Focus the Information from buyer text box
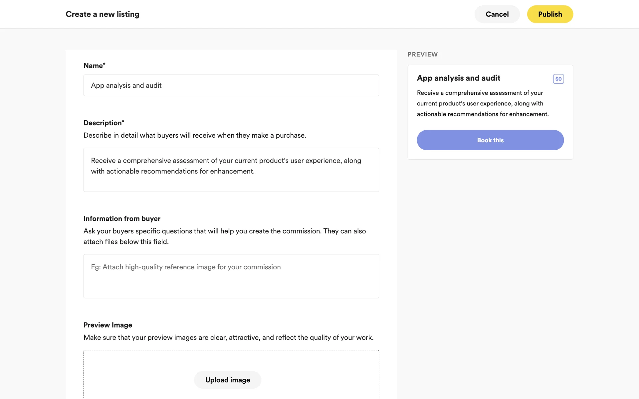The image size is (639, 399). click(x=231, y=276)
